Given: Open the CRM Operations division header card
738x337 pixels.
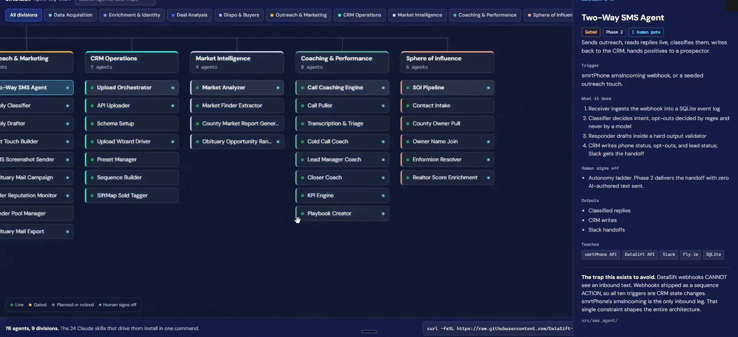Looking at the screenshot, I should pos(132,62).
